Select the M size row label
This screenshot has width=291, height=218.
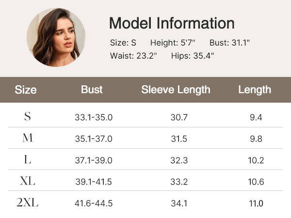point(27,138)
